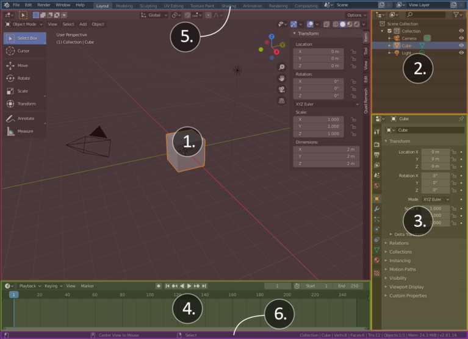
Task: Open the Object Mode dropdown
Action: click(24, 24)
